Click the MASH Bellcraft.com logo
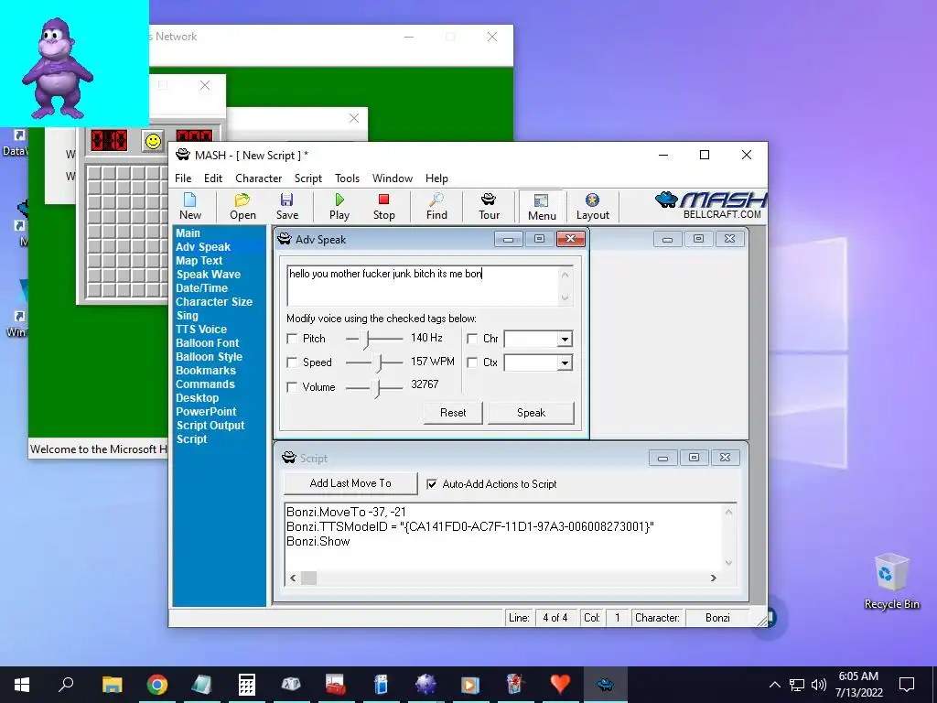937x703 pixels. [x=711, y=206]
